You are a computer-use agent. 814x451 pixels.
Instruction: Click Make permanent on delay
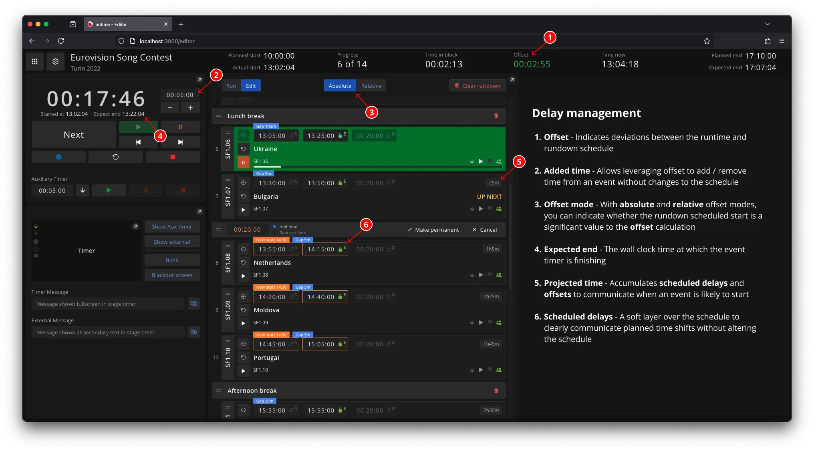coord(433,230)
